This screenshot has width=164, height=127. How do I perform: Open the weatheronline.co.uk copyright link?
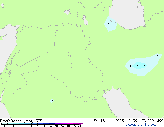coord(142,125)
